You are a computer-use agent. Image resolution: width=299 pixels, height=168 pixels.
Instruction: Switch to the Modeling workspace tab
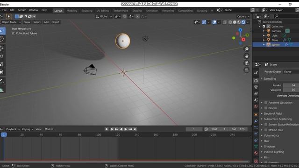click(72, 11)
